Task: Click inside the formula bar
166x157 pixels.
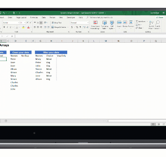Action: tap(90, 36)
